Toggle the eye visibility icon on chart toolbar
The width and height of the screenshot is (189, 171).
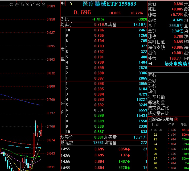tap(11, 5)
